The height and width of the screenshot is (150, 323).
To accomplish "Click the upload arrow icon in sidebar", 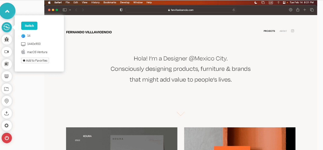I will pyautogui.click(x=7, y=113).
